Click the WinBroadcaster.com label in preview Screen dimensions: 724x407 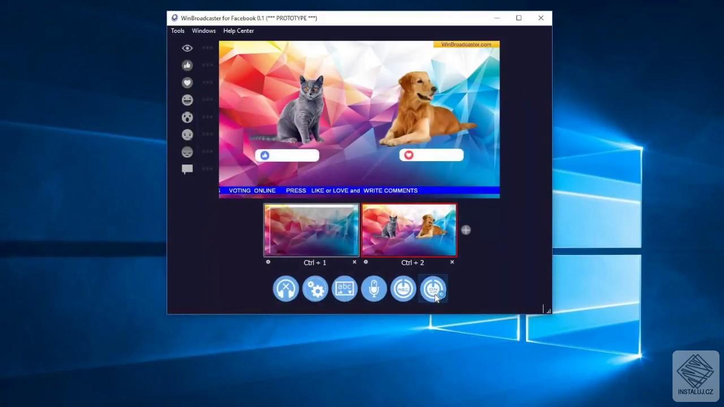tap(466, 44)
